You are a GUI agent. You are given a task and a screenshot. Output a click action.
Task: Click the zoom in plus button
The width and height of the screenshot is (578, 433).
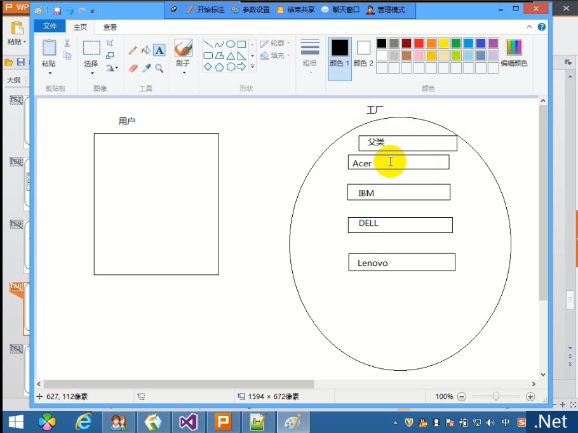point(530,397)
